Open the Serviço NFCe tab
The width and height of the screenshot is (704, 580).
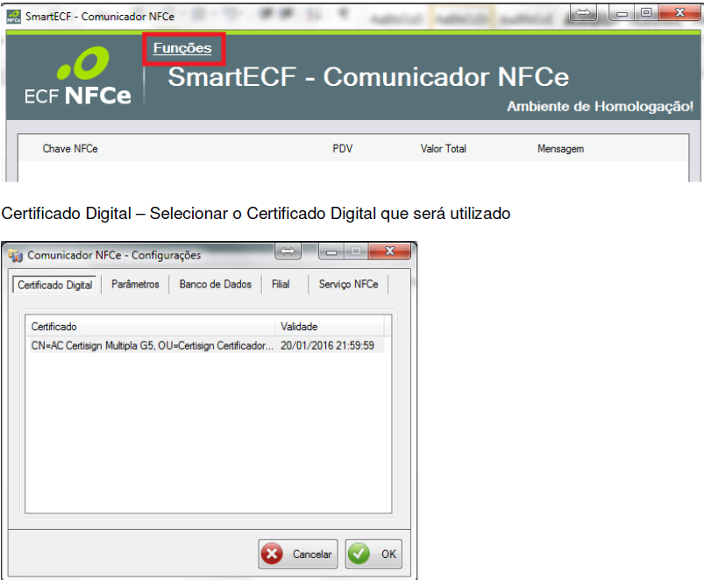tap(348, 285)
